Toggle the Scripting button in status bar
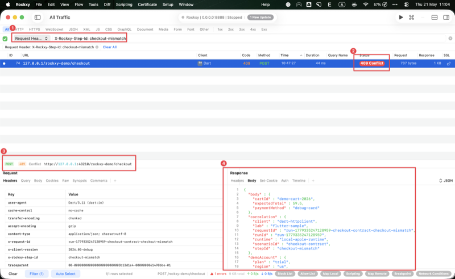The image size is (455, 279). (353, 274)
